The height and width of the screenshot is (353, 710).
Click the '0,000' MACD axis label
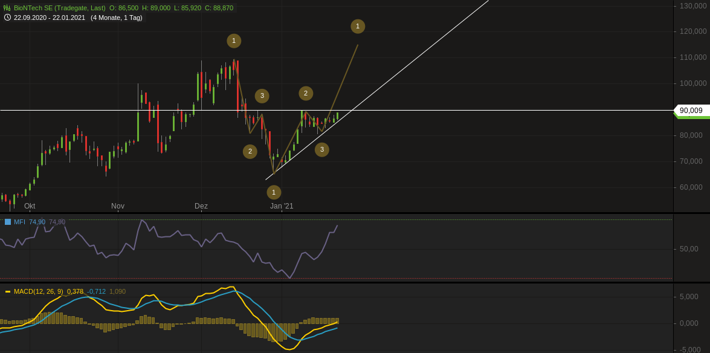pyautogui.click(x=689, y=323)
